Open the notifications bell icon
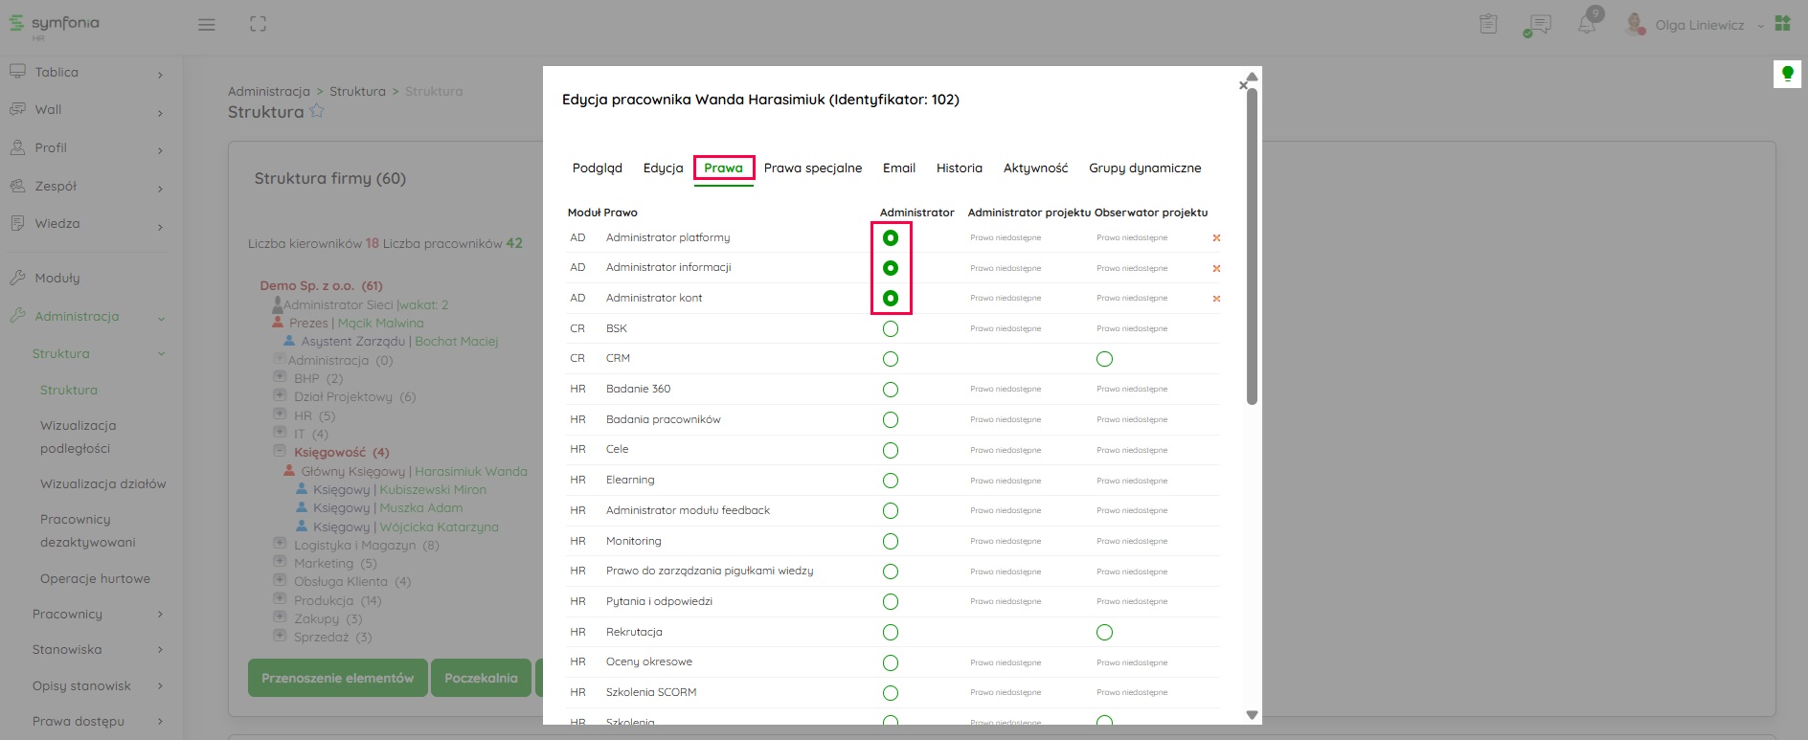This screenshot has height=740, width=1808. [1587, 25]
